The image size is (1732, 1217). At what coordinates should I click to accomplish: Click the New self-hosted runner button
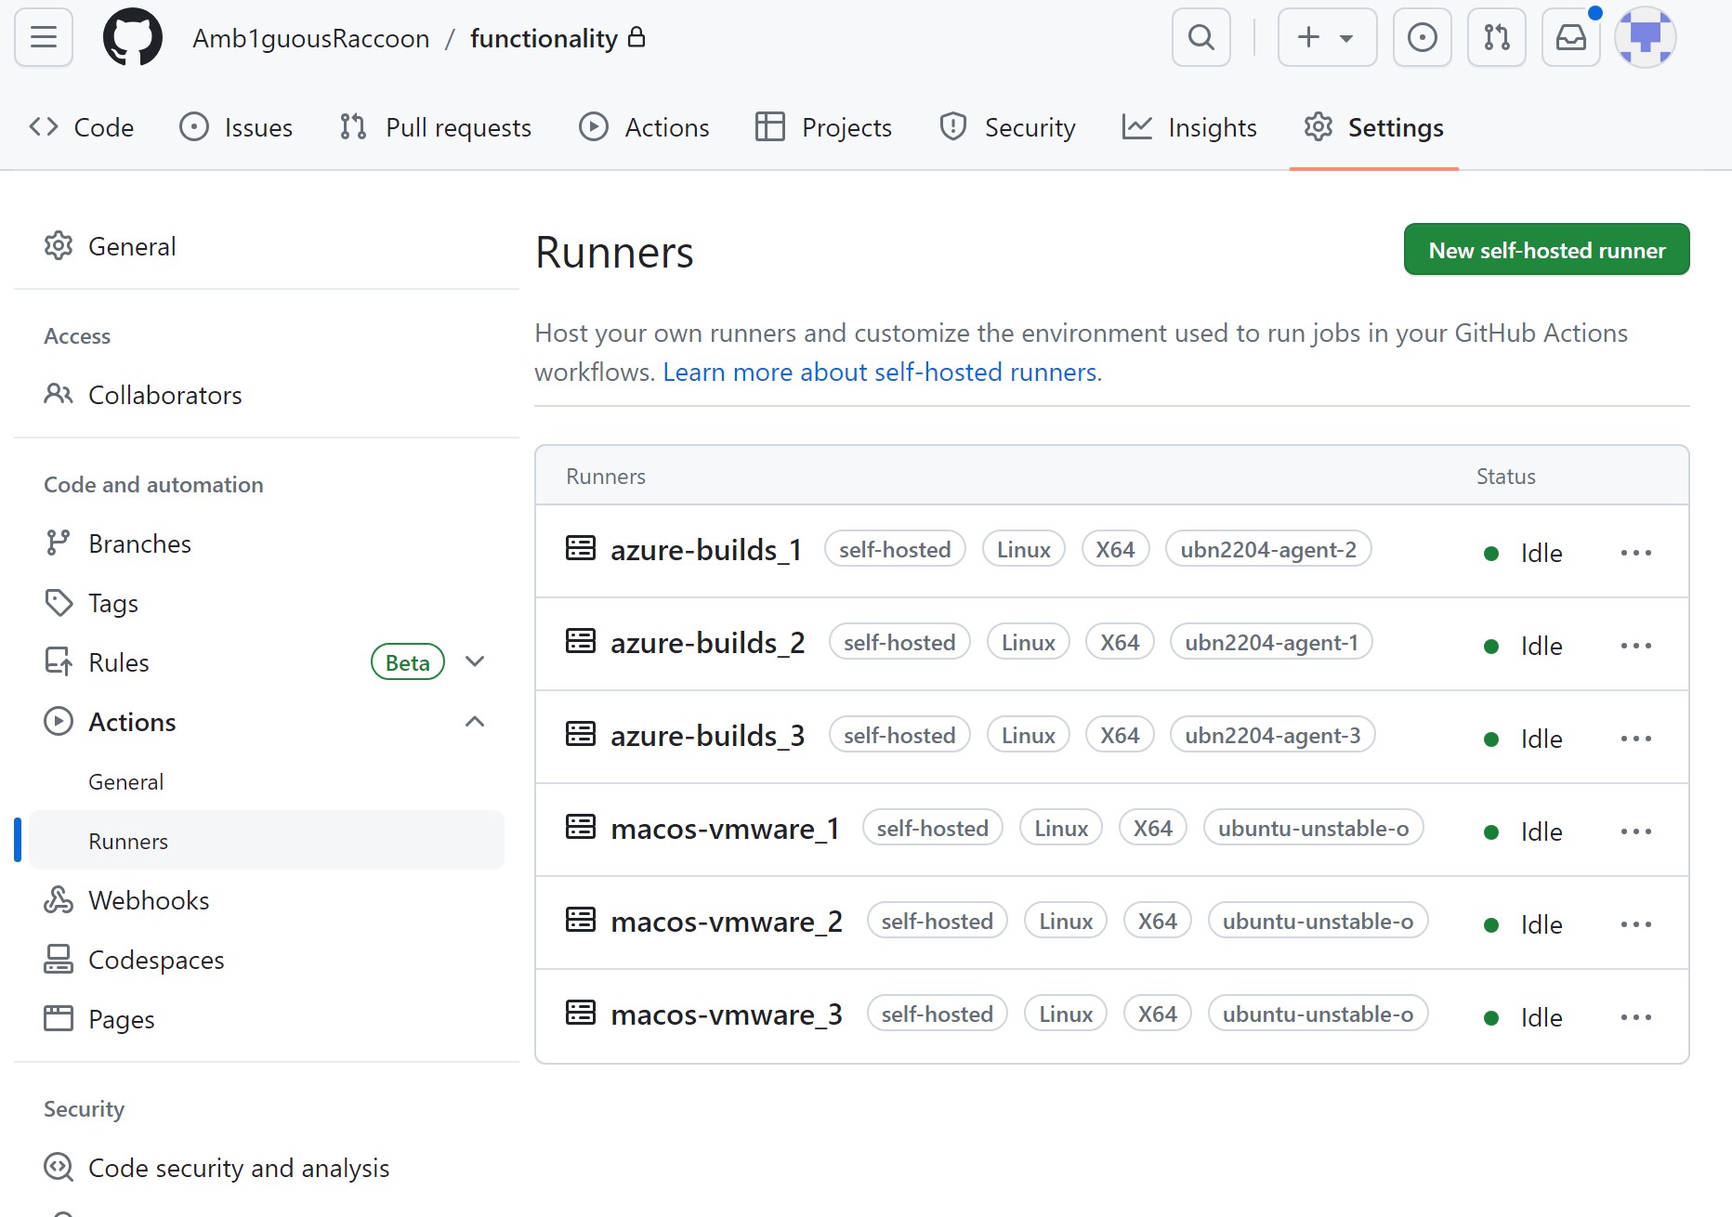(x=1546, y=249)
